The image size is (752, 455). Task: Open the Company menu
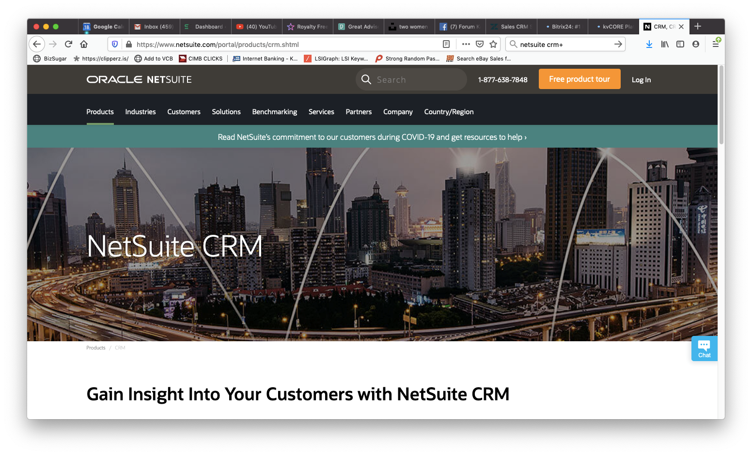point(398,112)
